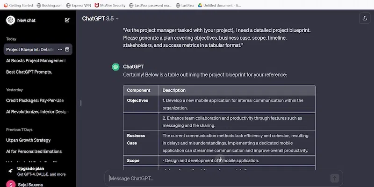Click the send message arrow button
This screenshot has width=374, height=187.
[334, 178]
